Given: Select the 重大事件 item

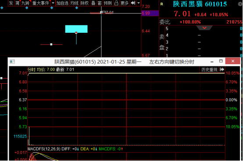Looking at the screenshot, I should pyautogui.click(x=41, y=3).
